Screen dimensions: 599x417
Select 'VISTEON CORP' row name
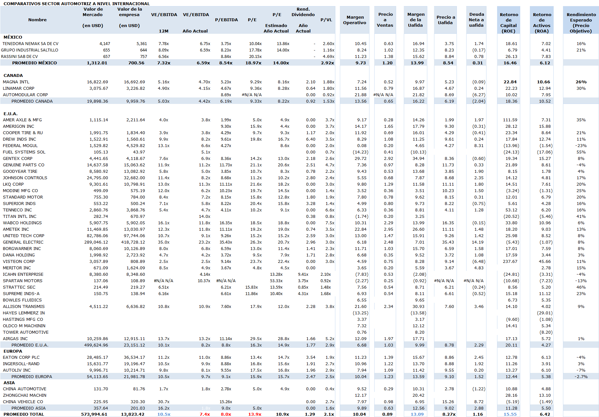click(x=19, y=262)
